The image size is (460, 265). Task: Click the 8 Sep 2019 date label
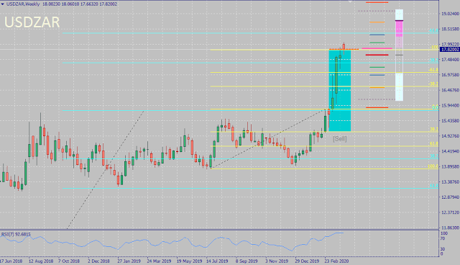click(x=247, y=261)
